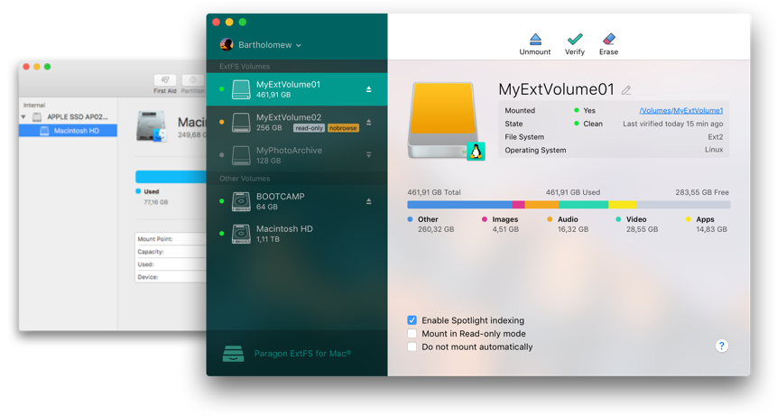Check Do not mount automatically

pos(412,347)
